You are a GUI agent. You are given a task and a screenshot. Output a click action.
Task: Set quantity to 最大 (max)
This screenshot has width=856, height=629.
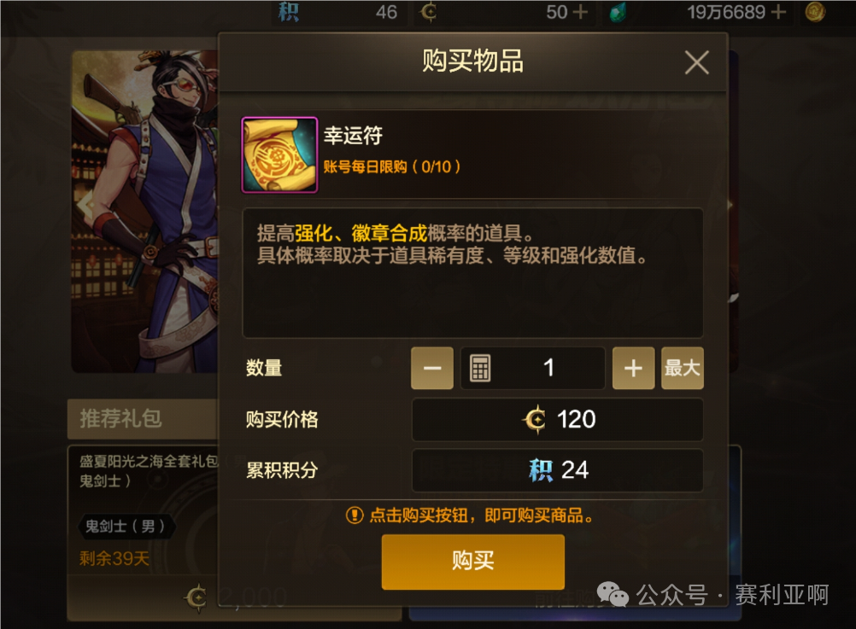click(683, 368)
